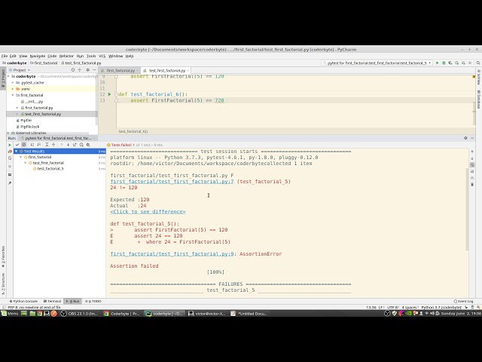Viewport: 482px width, 362px height.
Task: Open test runner settings gear
Action: 88,145
